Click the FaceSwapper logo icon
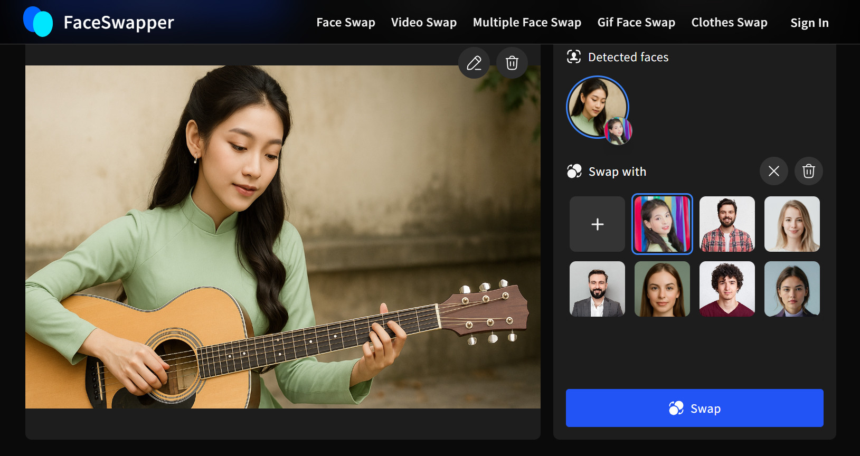The width and height of the screenshot is (860, 456). point(38,22)
